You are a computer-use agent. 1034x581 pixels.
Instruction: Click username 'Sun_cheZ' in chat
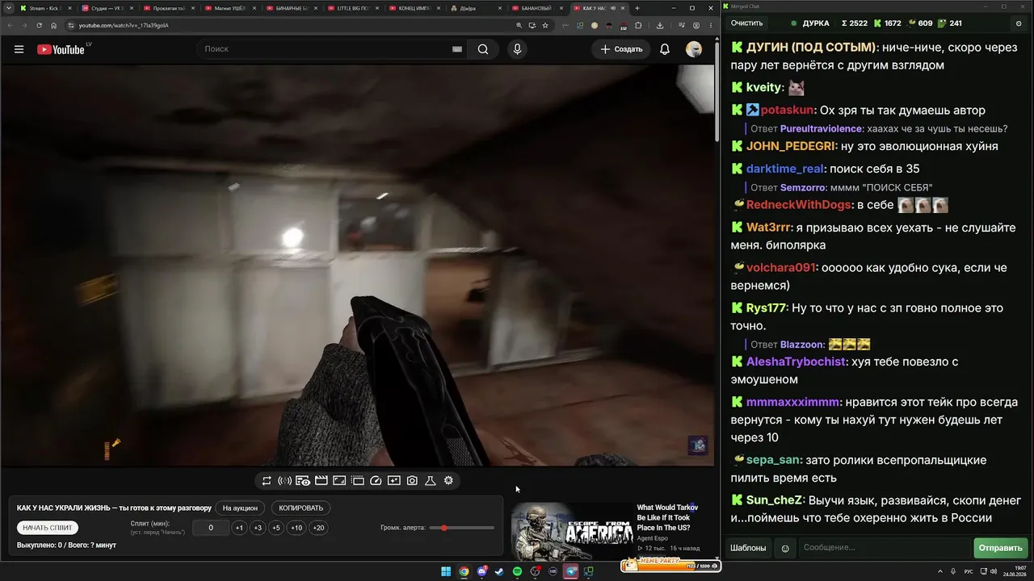[774, 500]
